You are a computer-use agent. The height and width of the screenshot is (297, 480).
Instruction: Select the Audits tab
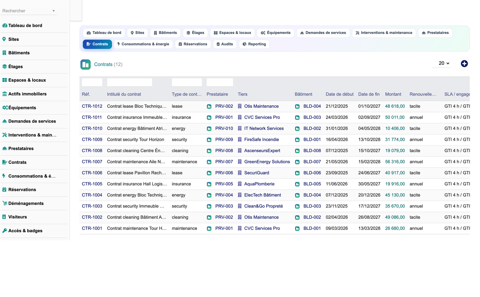(225, 44)
